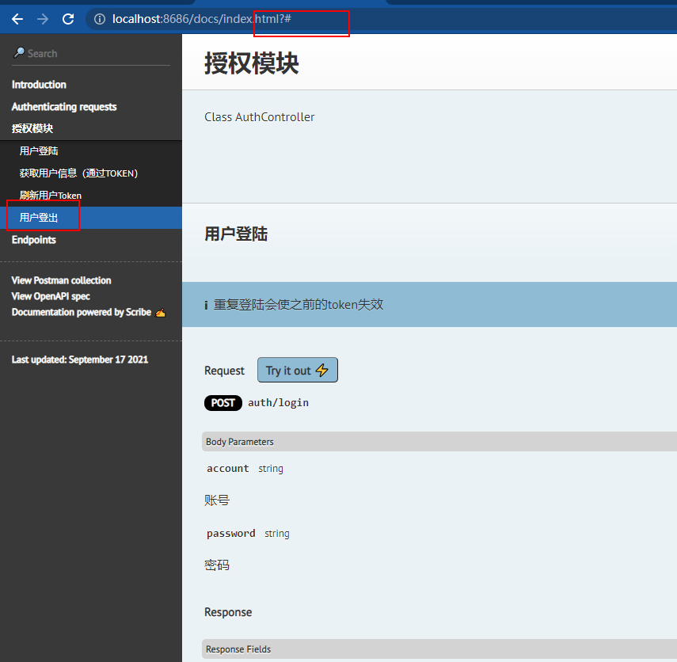Click the browser forward arrow
The image size is (677, 662).
42,19
